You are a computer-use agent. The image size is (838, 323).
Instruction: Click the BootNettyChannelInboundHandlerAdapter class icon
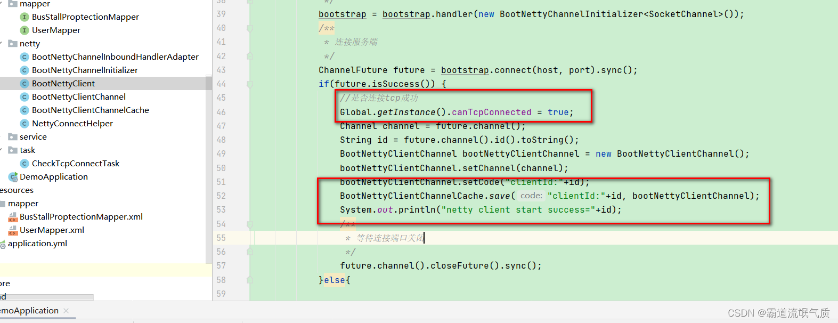pyautogui.click(x=24, y=57)
